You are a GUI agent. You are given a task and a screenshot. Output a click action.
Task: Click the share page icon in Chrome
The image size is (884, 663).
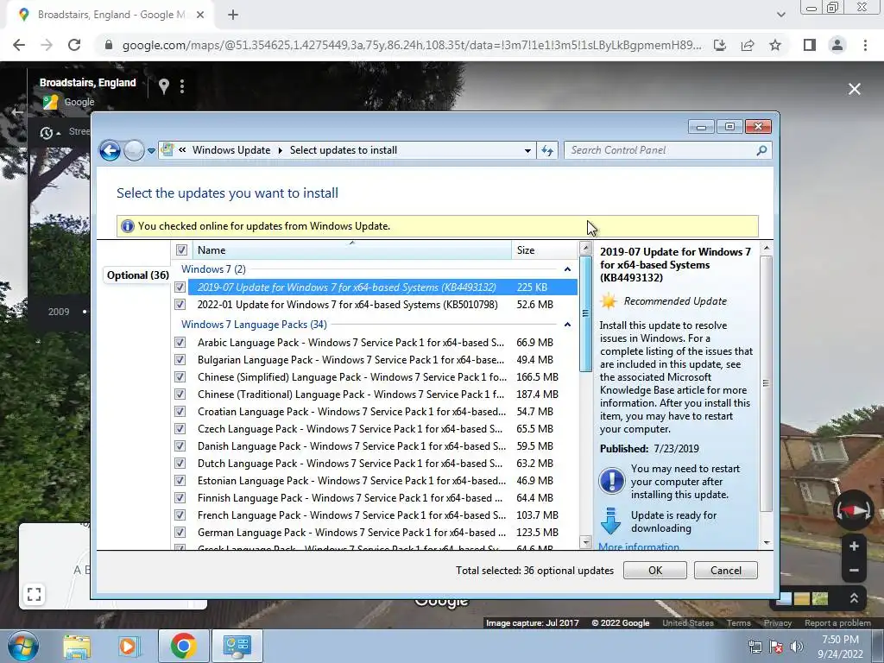(x=748, y=45)
